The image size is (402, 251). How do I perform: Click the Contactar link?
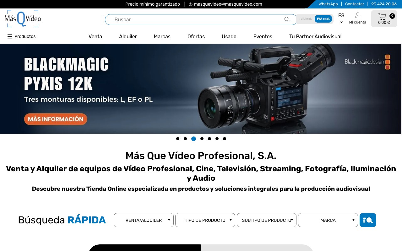(x=355, y=4)
